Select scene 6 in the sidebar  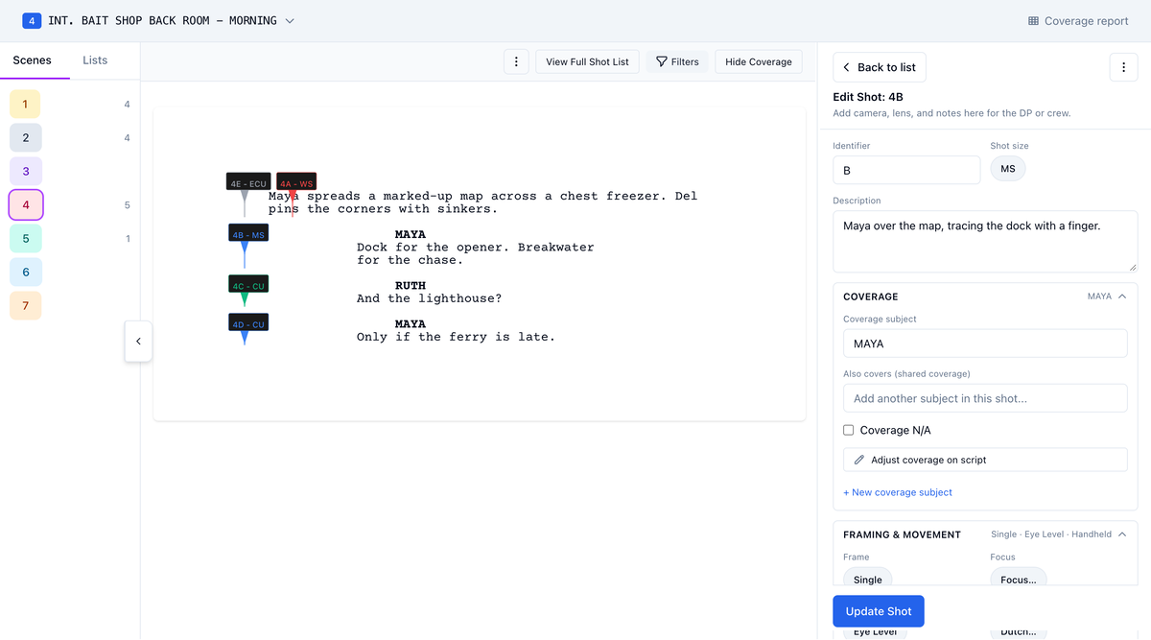pyautogui.click(x=25, y=272)
